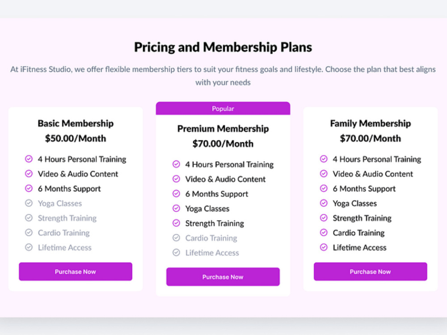Viewport: 447px width, 335px height.
Task: Click check icon beside Family Strength Training
Action: (x=324, y=218)
